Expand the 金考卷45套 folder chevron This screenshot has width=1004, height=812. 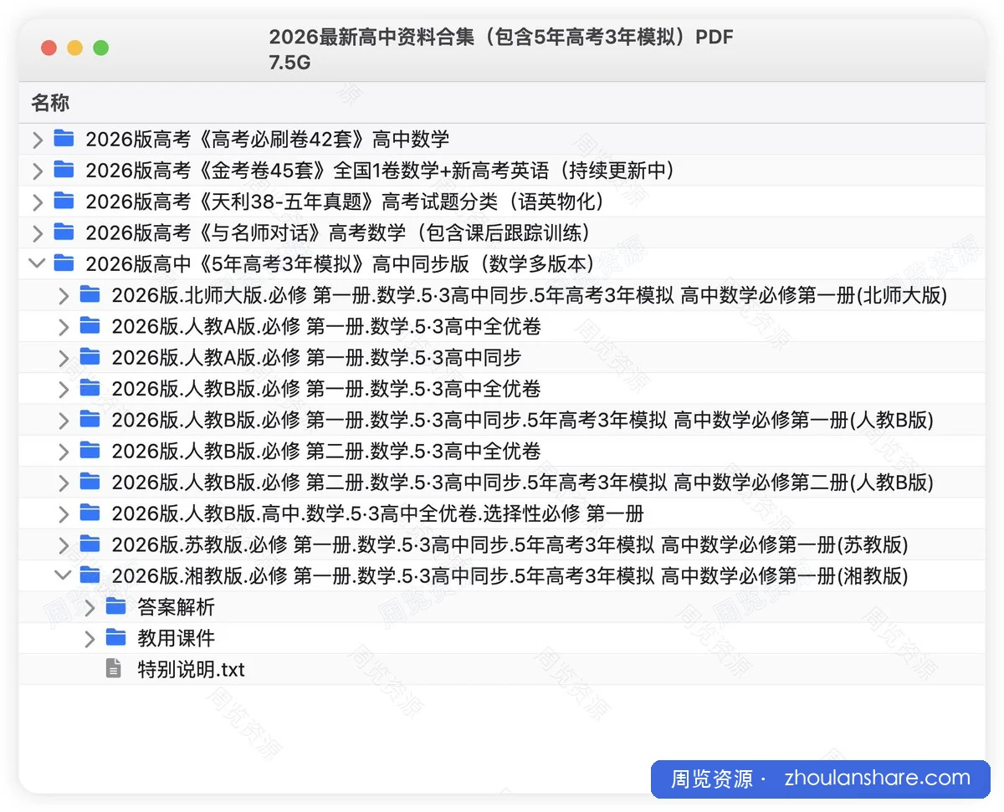[x=37, y=171]
